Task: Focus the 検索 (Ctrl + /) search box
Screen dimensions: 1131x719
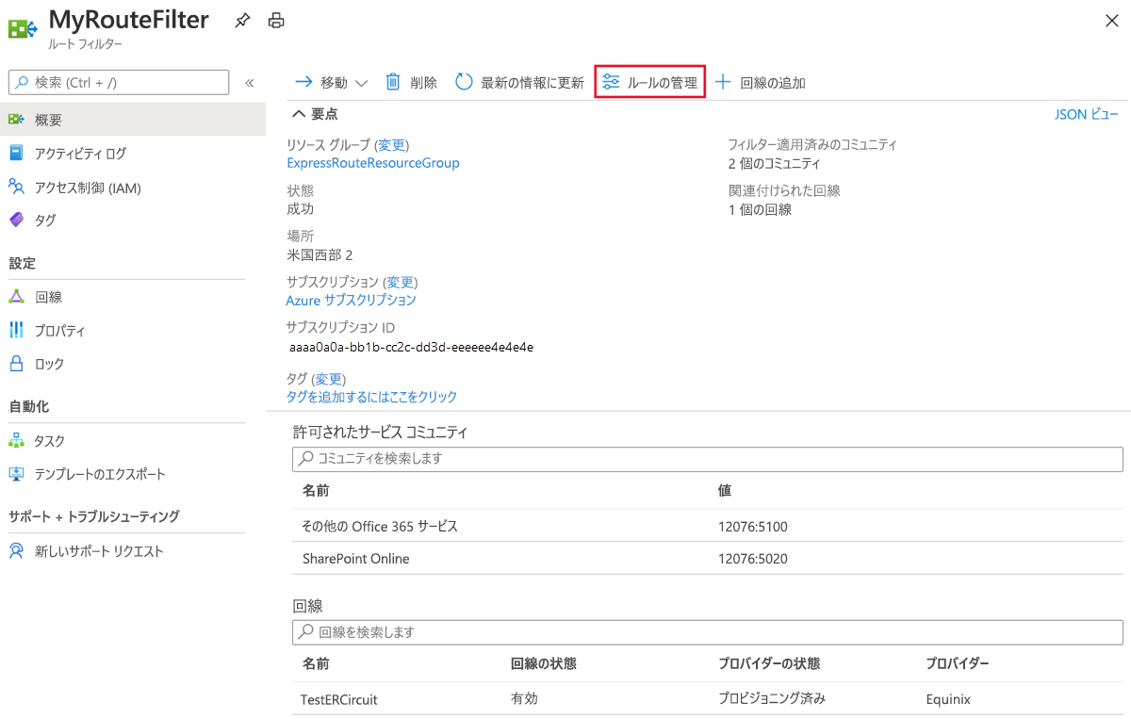Action: click(119, 82)
